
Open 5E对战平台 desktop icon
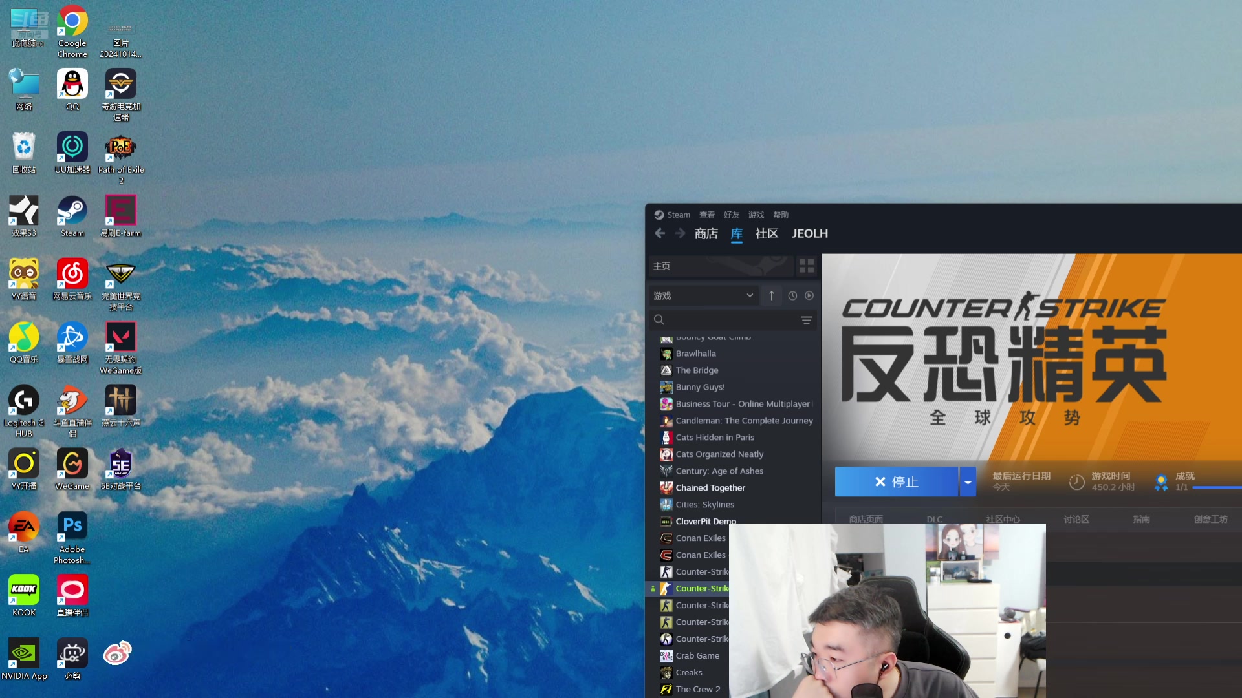click(121, 469)
